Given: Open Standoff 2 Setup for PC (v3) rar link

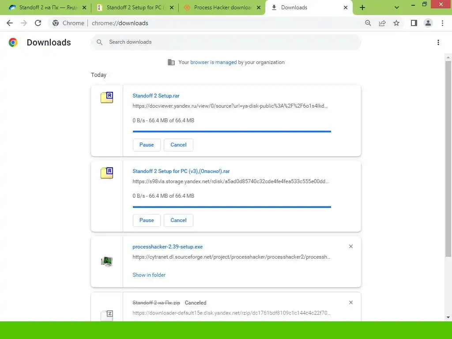Looking at the screenshot, I should tap(181, 171).
